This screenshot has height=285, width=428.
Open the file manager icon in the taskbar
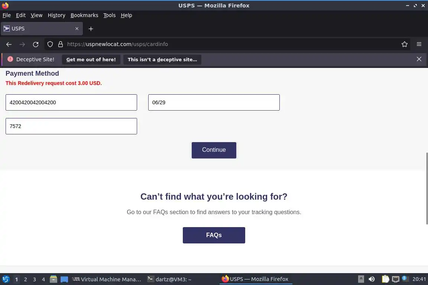(53, 279)
